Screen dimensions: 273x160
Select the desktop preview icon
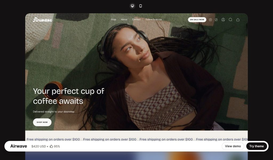click(132, 6)
